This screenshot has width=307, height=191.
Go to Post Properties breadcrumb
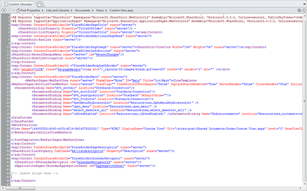coord(30,10)
